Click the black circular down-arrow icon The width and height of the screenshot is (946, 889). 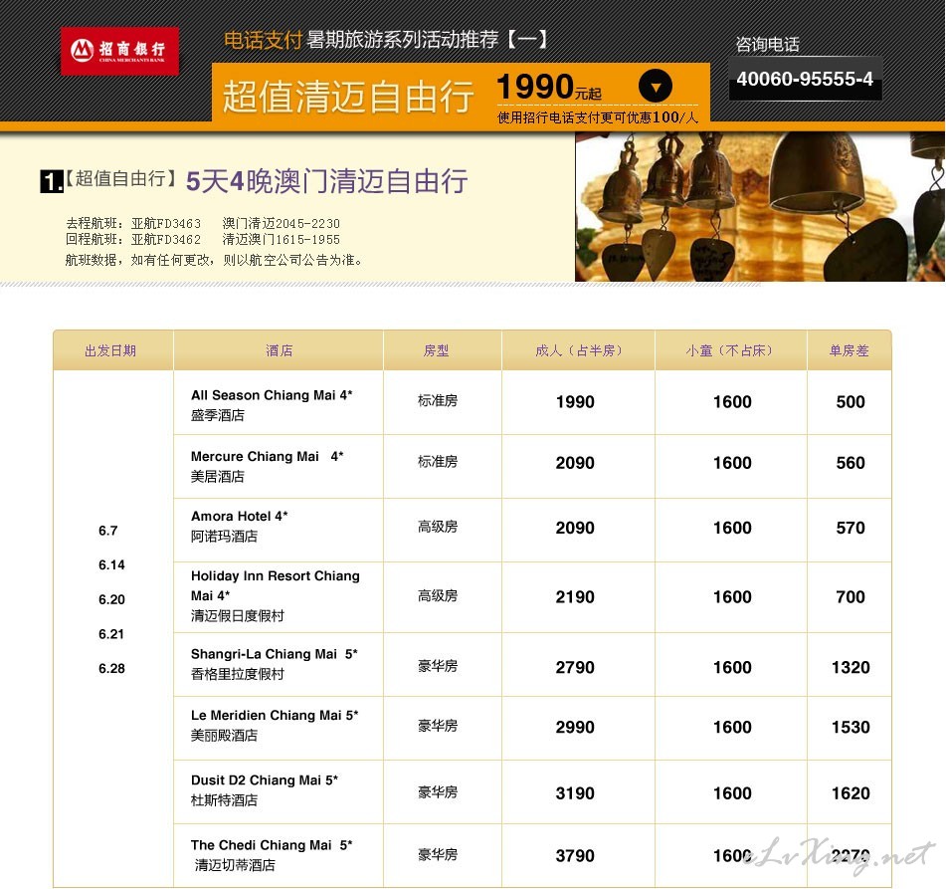[x=656, y=86]
